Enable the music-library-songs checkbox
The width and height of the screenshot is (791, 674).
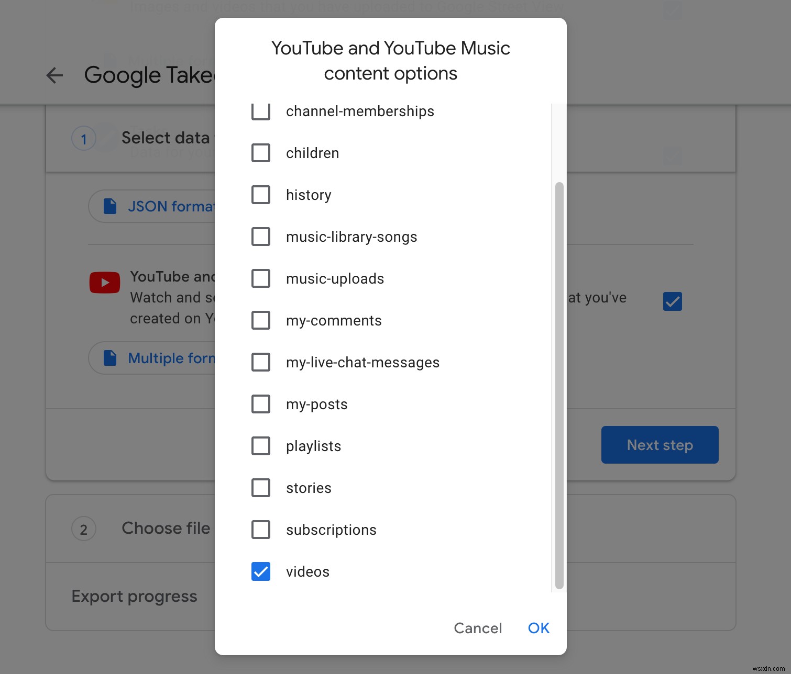[x=260, y=237]
